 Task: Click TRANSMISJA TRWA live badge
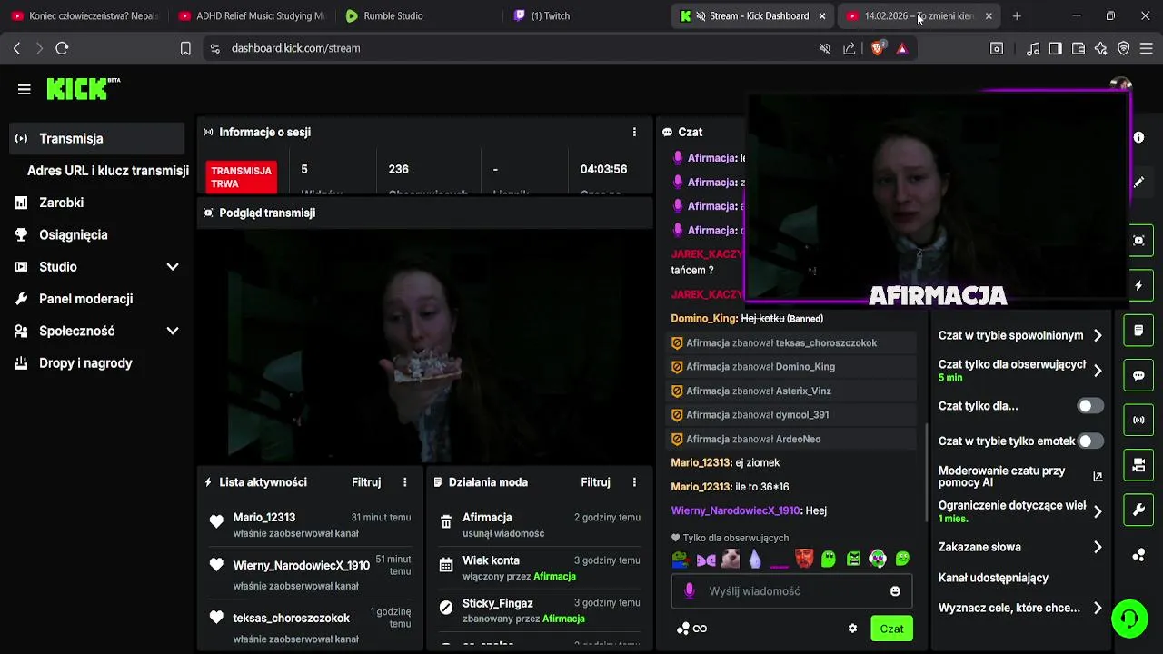click(x=242, y=177)
